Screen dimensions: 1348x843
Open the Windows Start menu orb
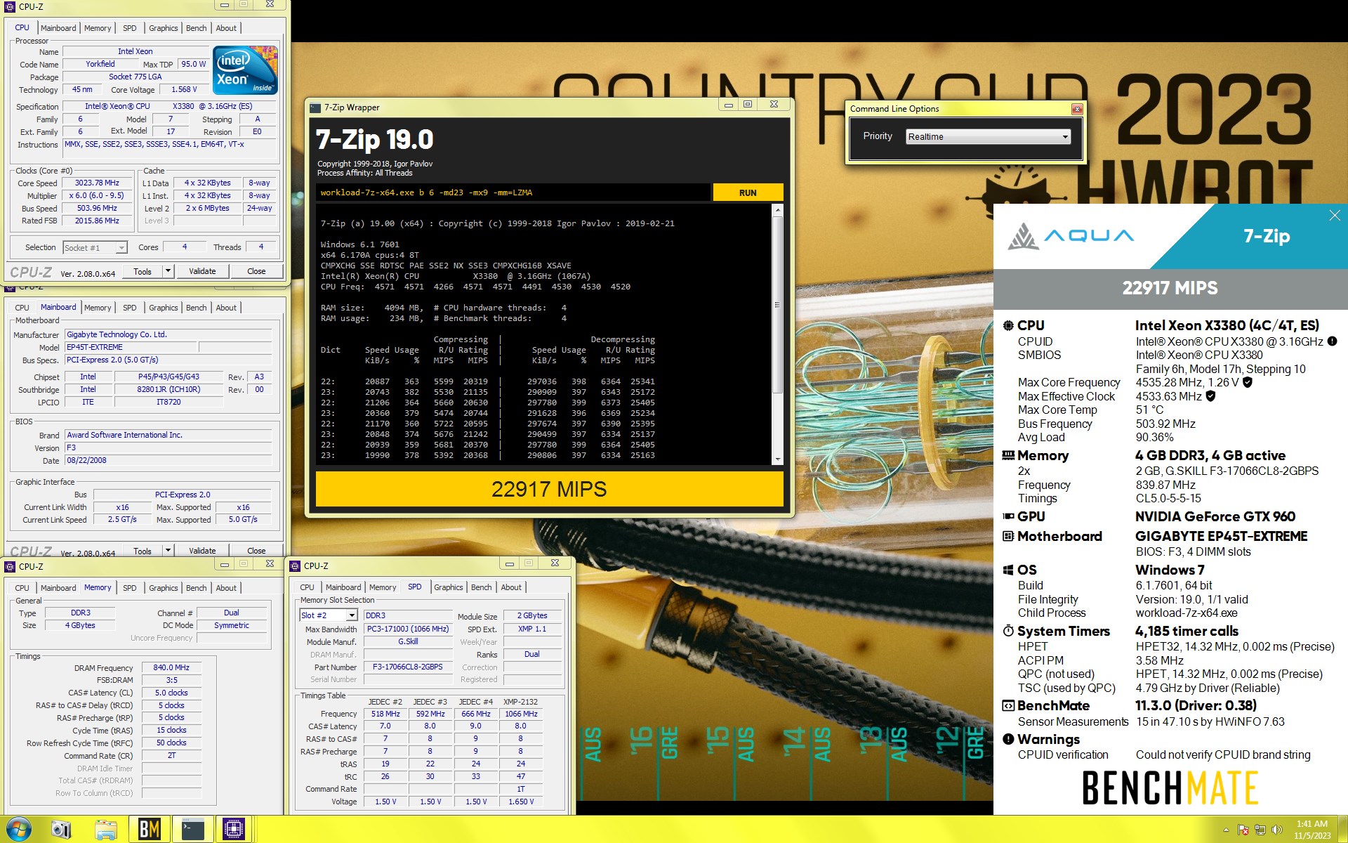coord(18,829)
